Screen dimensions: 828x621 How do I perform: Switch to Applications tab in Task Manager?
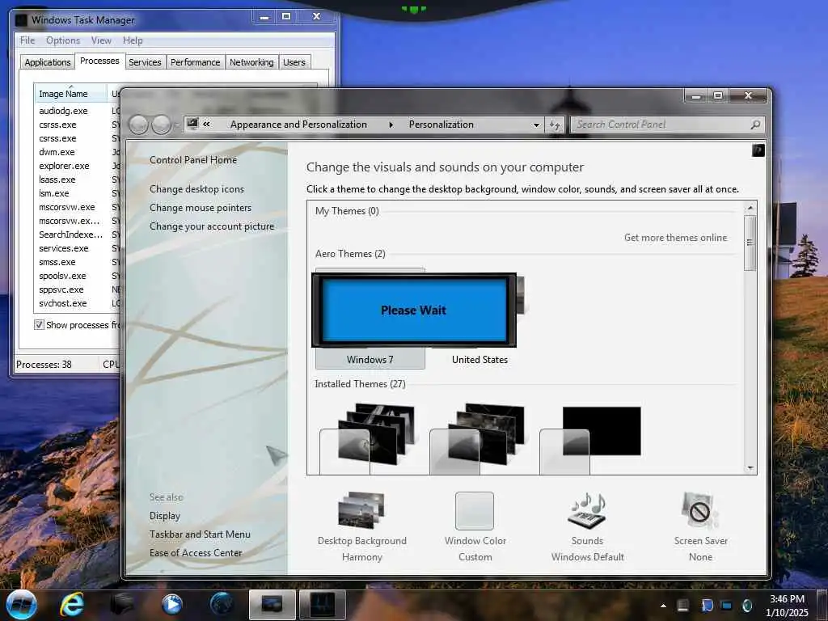coord(48,61)
